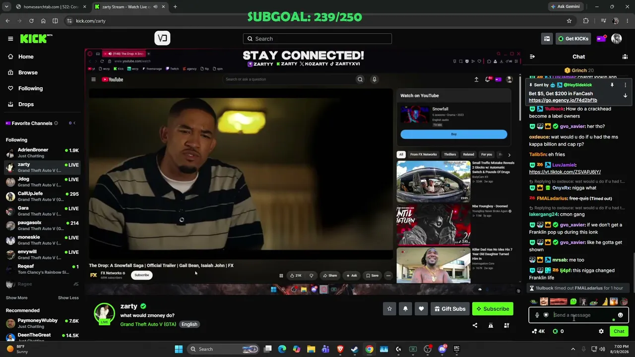Show hidden system tray icons

point(573,349)
